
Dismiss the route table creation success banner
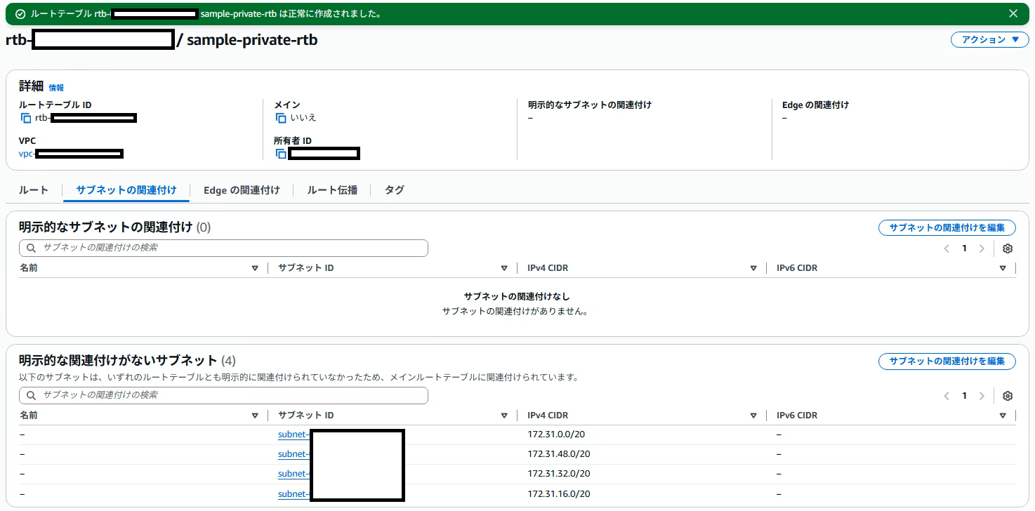1013,13
